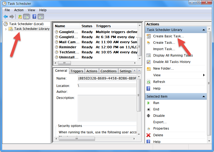The width and height of the screenshot is (214, 152).
Task: Click the task list vertical scroll down arrow
Action: pyautogui.click(x=139, y=59)
